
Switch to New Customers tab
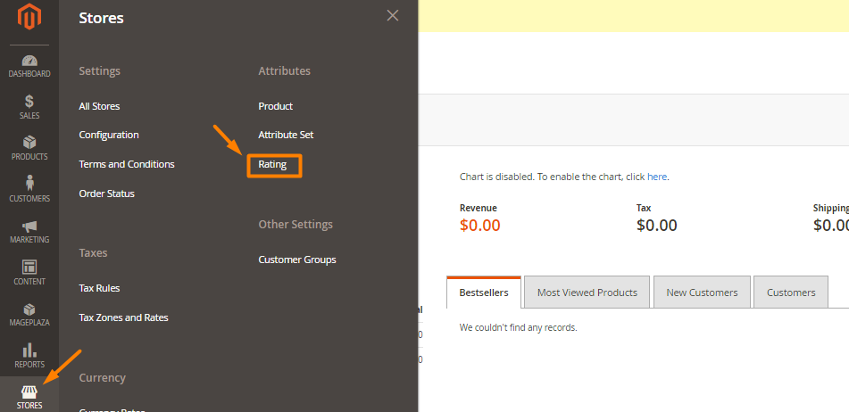coord(702,293)
